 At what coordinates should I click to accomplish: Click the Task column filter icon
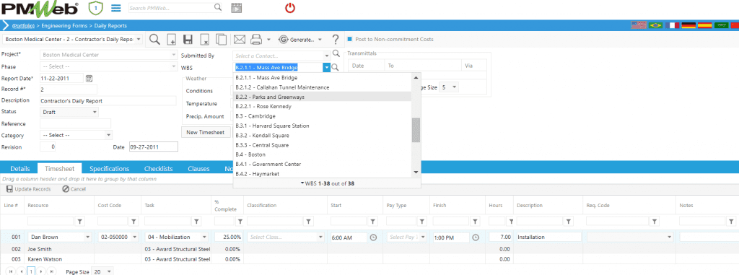pos(196,221)
